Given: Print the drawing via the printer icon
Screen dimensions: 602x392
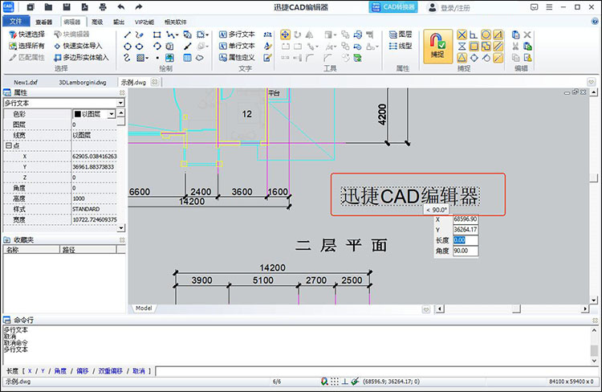Looking at the screenshot, I should [103, 7].
